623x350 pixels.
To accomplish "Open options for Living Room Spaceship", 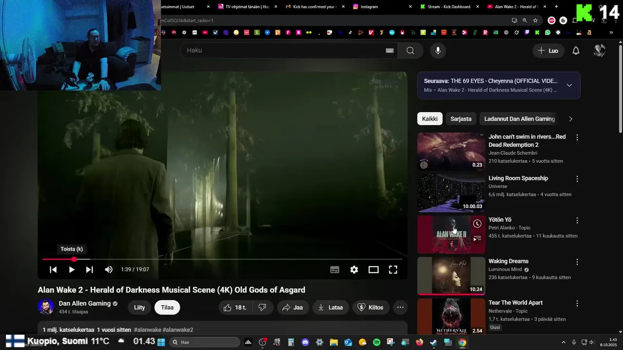I will pyautogui.click(x=577, y=179).
